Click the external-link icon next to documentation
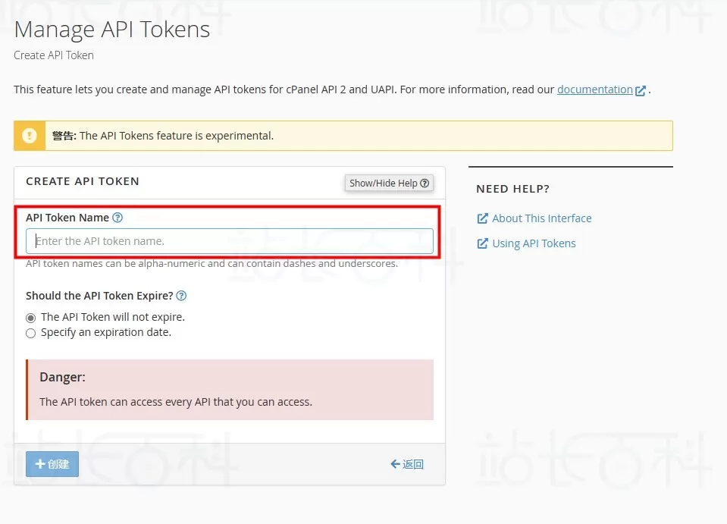The width and height of the screenshot is (727, 524). 641,90
